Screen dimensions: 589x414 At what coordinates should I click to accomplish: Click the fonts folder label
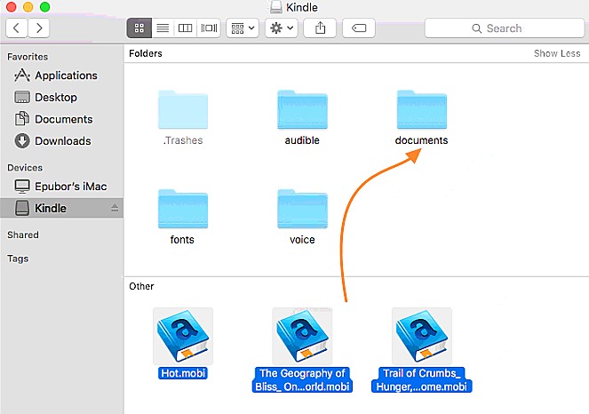tap(182, 240)
